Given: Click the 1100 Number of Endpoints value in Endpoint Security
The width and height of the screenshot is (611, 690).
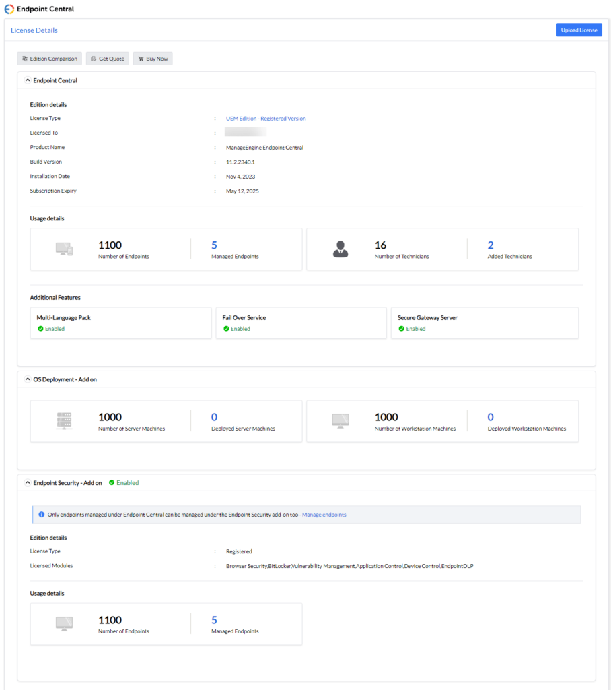Looking at the screenshot, I should click(110, 620).
